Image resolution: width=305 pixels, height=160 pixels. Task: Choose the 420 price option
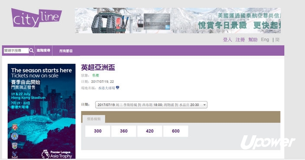[149, 131]
